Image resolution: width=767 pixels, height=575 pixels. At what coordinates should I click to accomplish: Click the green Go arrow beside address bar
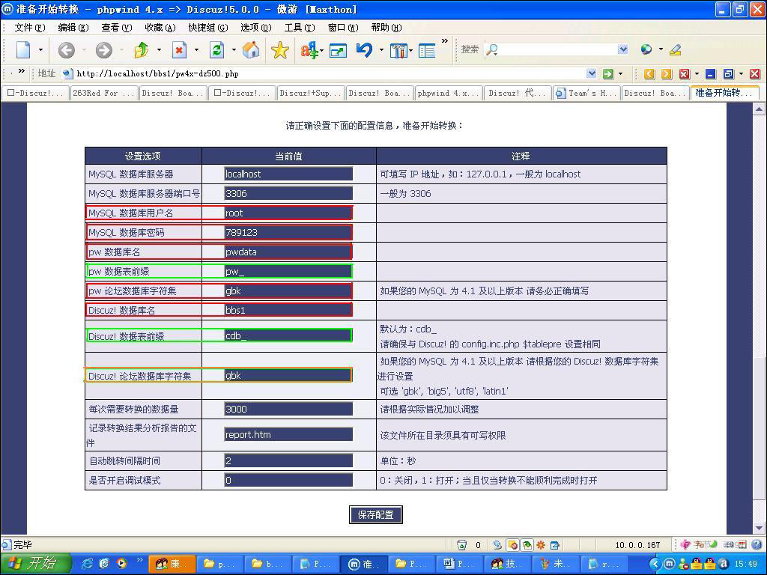608,74
